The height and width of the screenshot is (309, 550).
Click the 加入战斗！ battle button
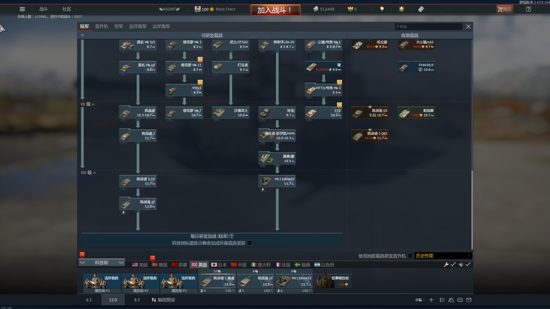point(276,10)
